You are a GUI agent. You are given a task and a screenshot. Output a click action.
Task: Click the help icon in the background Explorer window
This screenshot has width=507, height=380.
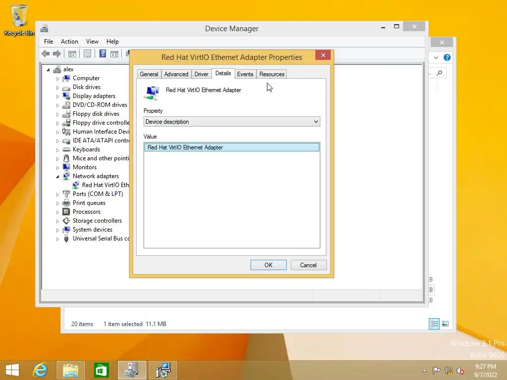pyautogui.click(x=447, y=57)
